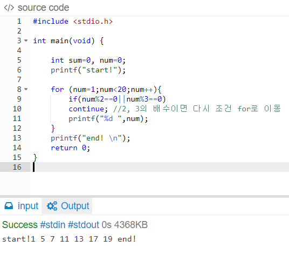Click the int main(void) { line
The image size is (289, 254).
click(x=68, y=41)
